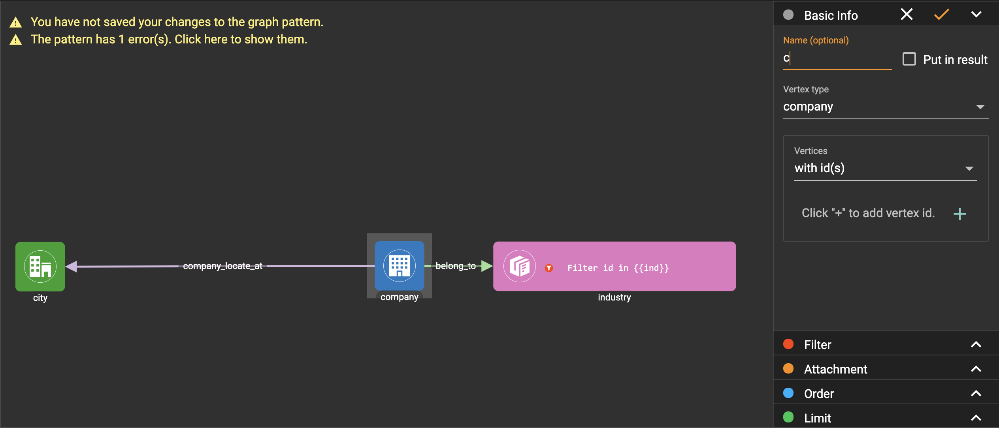Open the Vertex type company dropdown
Image resolution: width=999 pixels, height=428 pixels.
click(x=885, y=107)
